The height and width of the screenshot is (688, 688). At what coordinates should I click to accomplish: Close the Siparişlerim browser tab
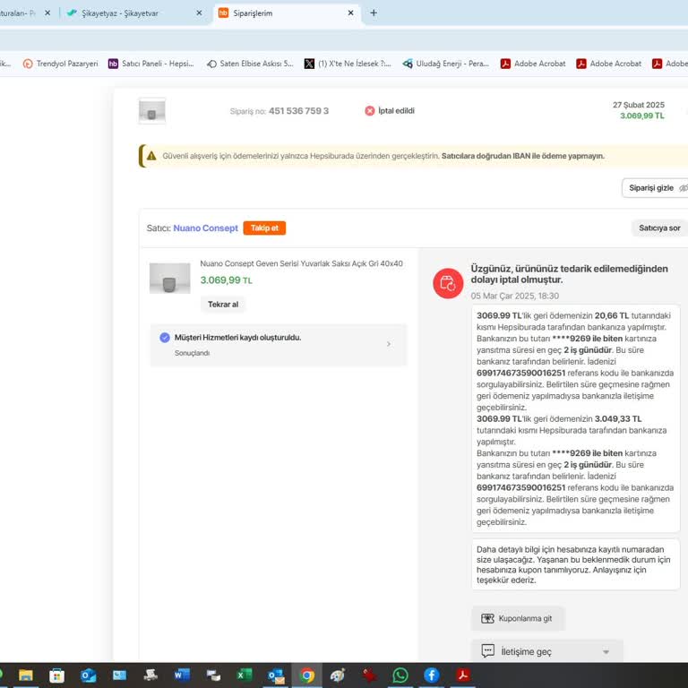[x=350, y=13]
